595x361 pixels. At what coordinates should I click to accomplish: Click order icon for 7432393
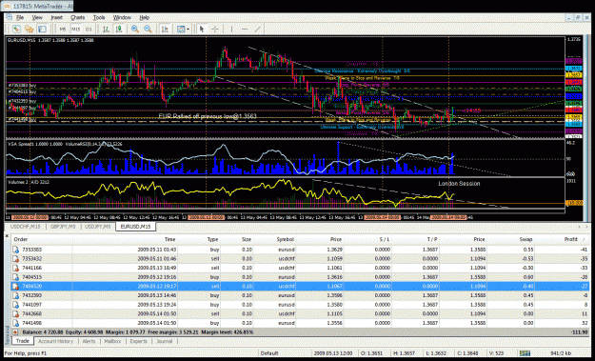15,295
